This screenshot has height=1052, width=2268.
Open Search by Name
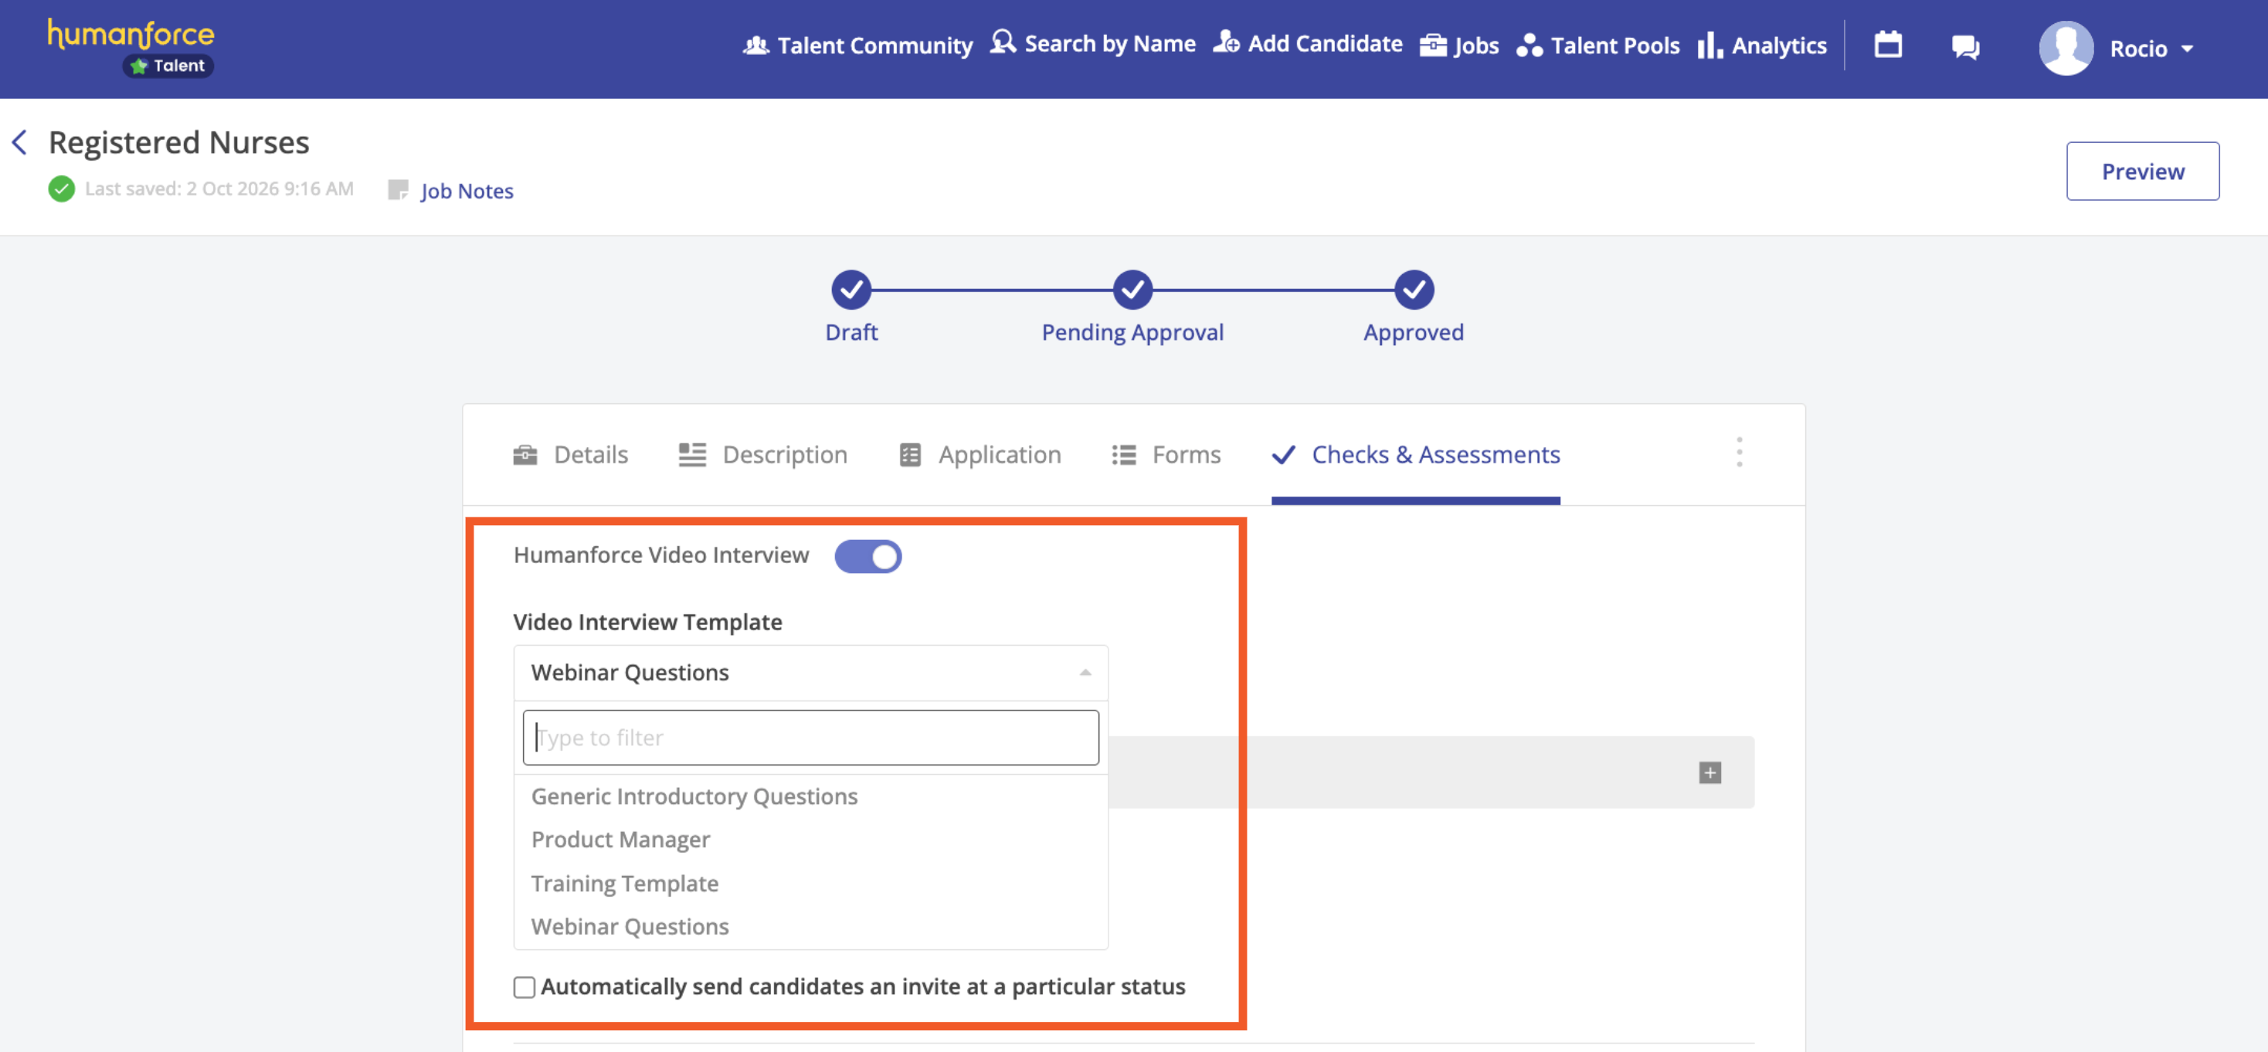tap(1092, 43)
